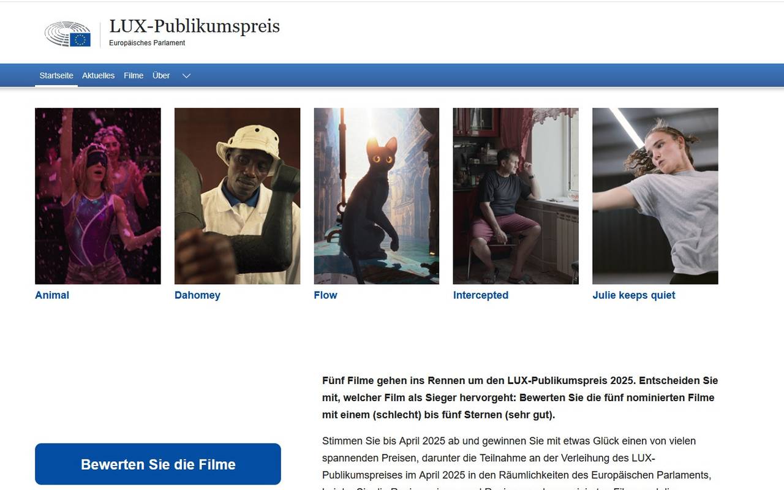784x490 pixels.
Task: Go to the Aktuelles menu item
Action: click(99, 75)
